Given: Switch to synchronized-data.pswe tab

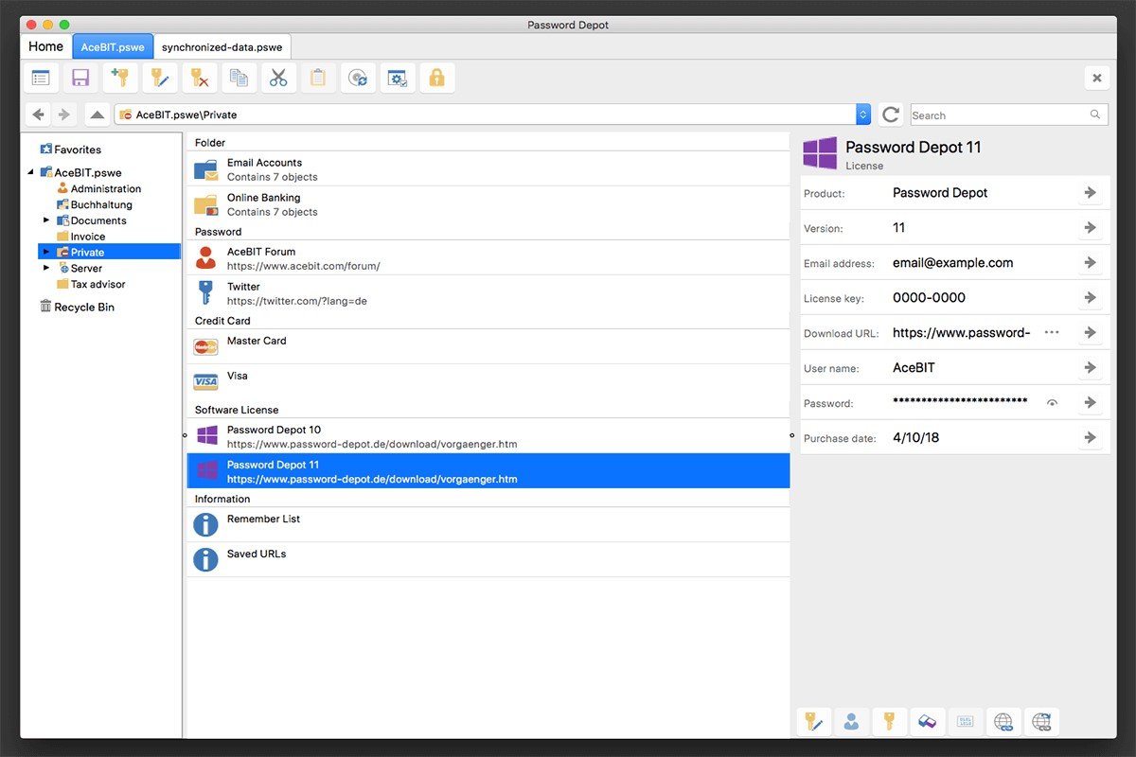Looking at the screenshot, I should click(x=223, y=46).
